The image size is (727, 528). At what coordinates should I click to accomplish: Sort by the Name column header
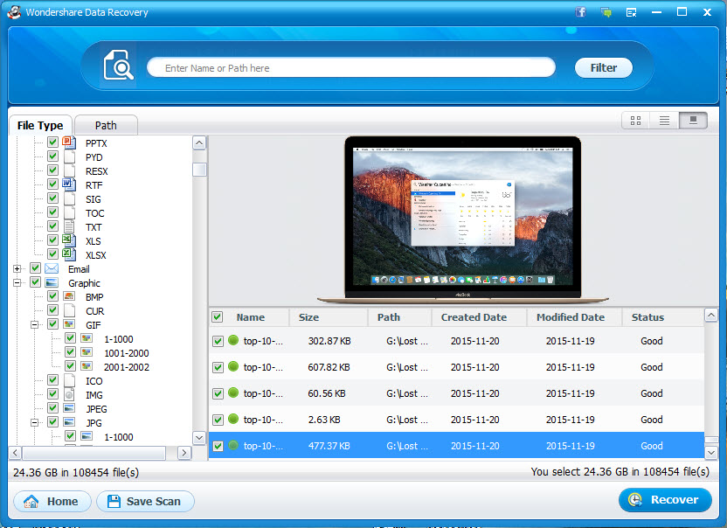[x=251, y=317]
